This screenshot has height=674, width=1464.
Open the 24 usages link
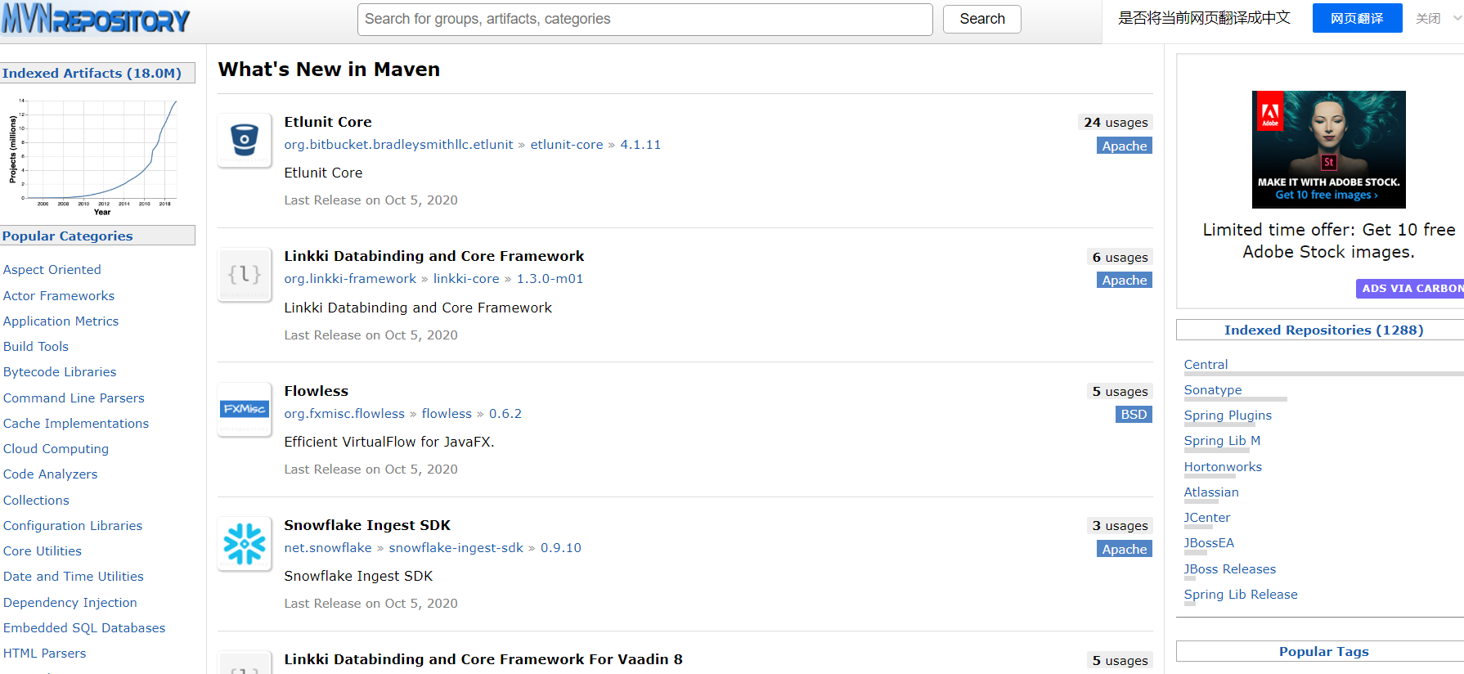(1116, 123)
